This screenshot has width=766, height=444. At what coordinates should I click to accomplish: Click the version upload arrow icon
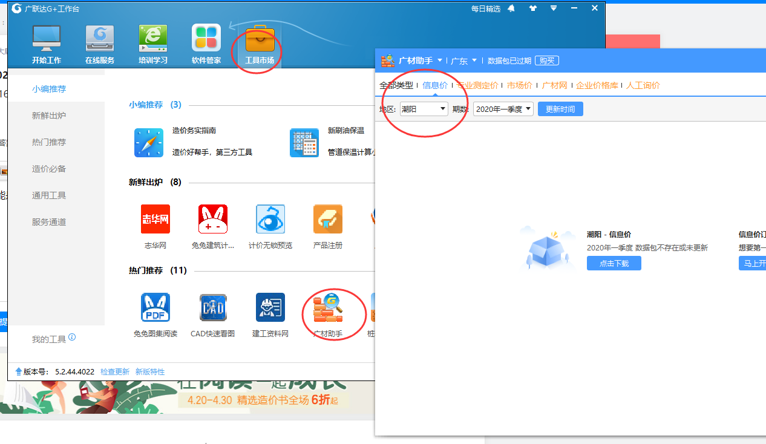pos(18,371)
